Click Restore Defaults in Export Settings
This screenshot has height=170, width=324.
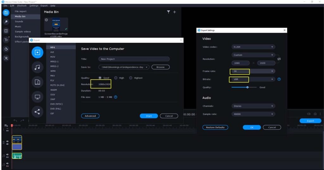[x=215, y=128]
